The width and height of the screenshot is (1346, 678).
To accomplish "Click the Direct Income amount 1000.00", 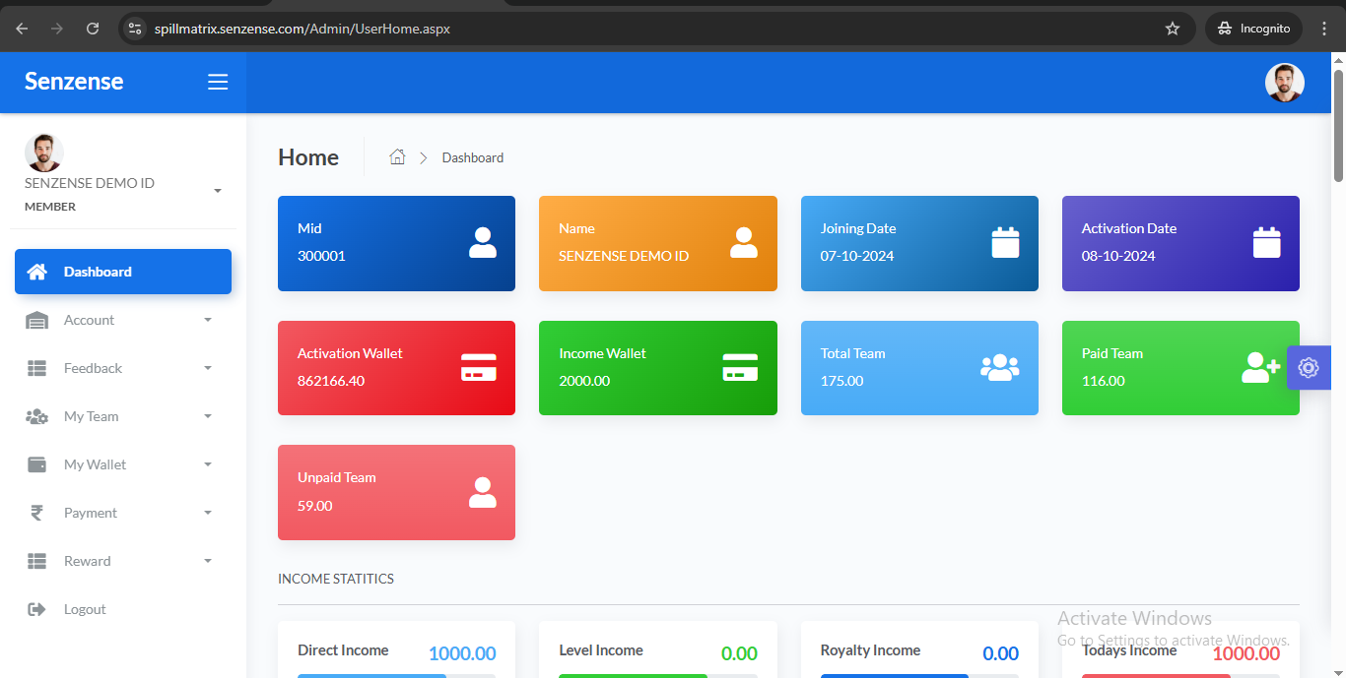I will [x=462, y=653].
